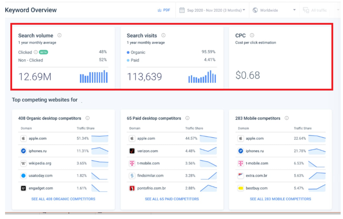Screen dimensions: 343x219
Task: Click the Worldwide globe icon
Action: click(255, 10)
